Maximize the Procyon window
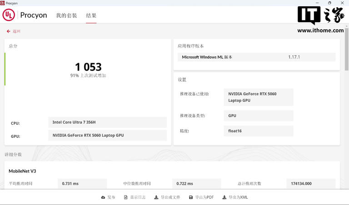The image size is (349, 205). pos(329,3)
